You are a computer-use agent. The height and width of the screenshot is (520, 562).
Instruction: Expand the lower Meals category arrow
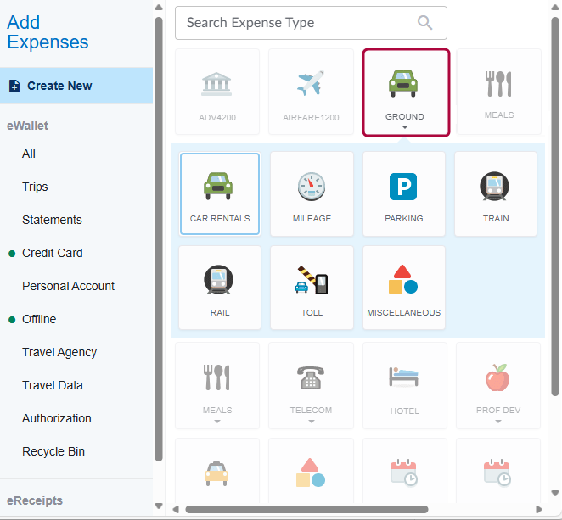(x=217, y=421)
